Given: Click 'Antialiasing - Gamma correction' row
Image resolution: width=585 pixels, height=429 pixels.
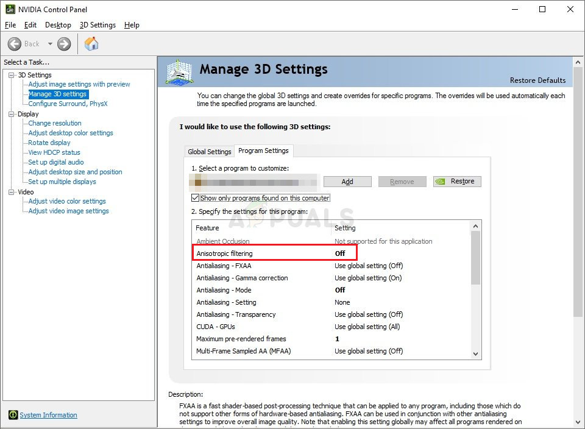Looking at the screenshot, I should click(331, 278).
